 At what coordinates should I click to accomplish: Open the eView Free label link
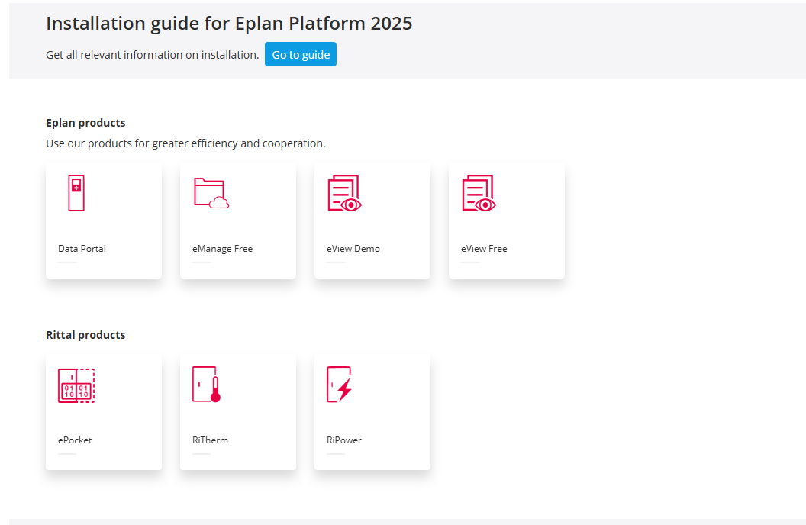[x=484, y=248]
